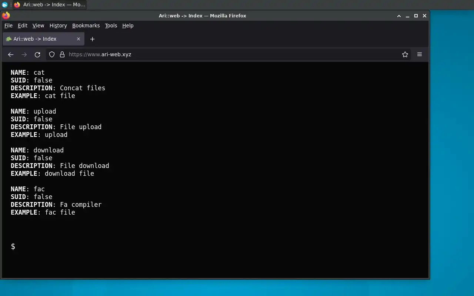Viewport: 474px width, 296px height.
Task: Close the Ari::web -> Index tab
Action: (79, 39)
